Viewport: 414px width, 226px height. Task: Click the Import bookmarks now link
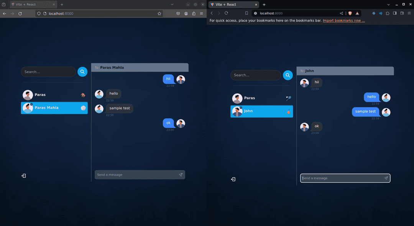(x=343, y=20)
